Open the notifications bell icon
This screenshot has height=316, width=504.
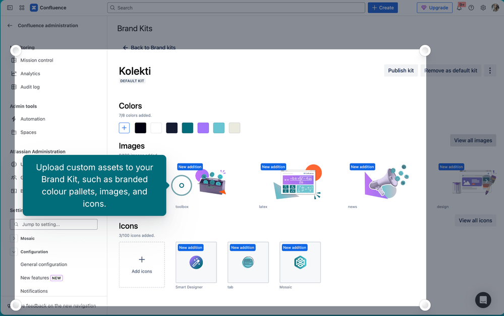pyautogui.click(x=459, y=8)
